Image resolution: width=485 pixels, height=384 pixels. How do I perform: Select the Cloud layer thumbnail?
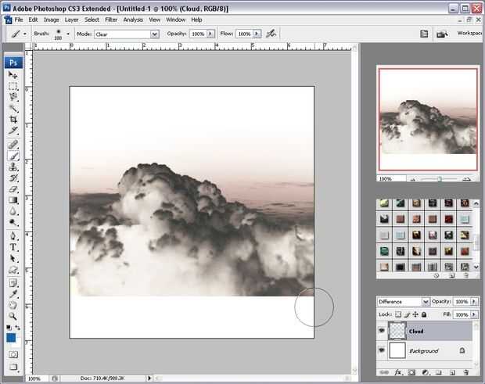click(x=397, y=331)
